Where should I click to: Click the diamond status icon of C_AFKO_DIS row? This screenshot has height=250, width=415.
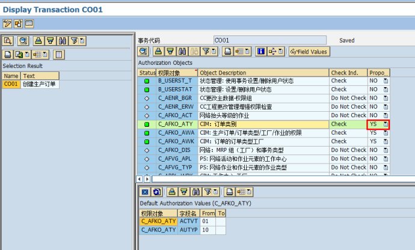point(147,150)
